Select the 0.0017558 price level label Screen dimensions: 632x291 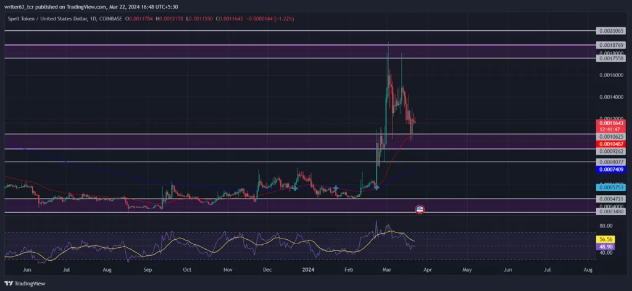point(611,59)
